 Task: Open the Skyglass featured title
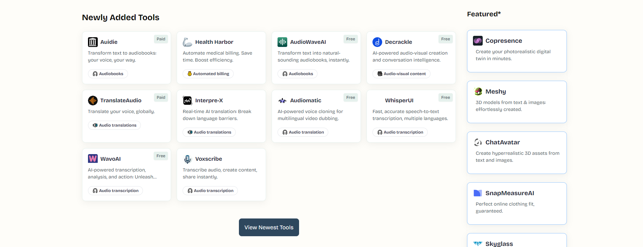(x=499, y=244)
